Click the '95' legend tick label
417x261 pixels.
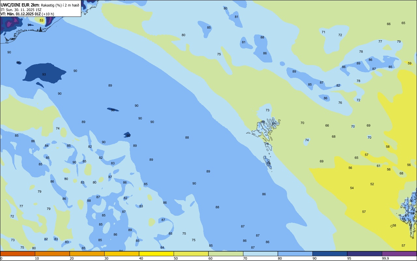(x=349, y=258)
